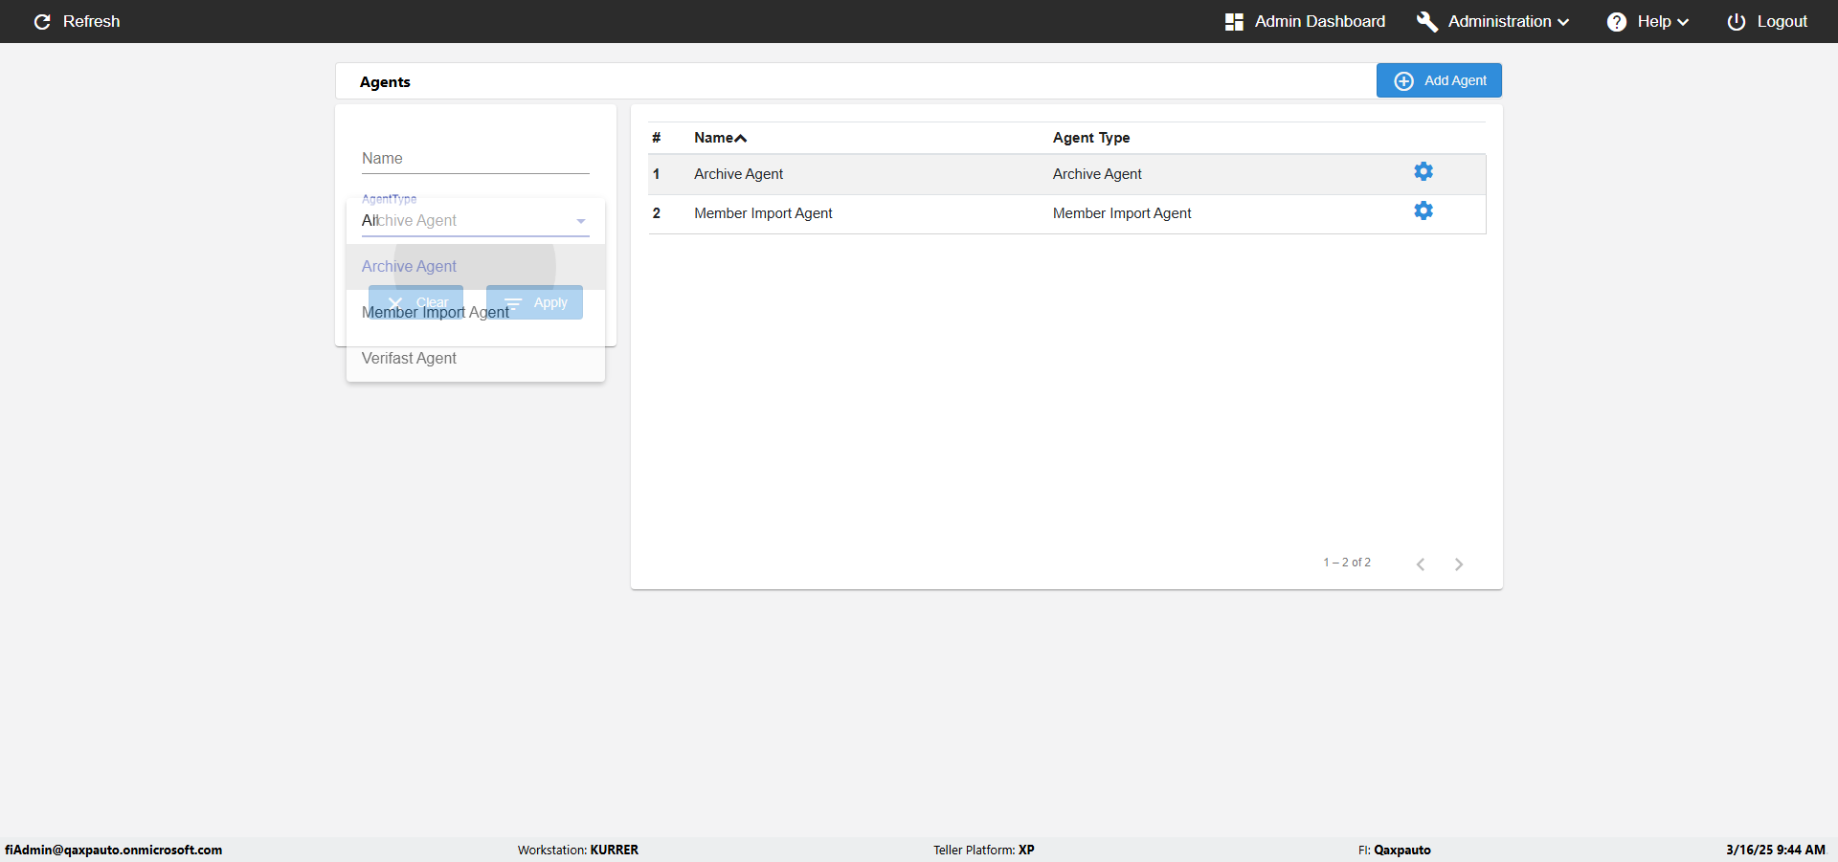Viewport: 1838px width, 862px height.
Task: Click the Help question mark icon
Action: click(x=1616, y=21)
